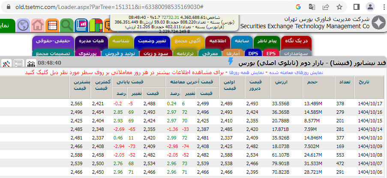387x178 pixels.
Task: Click the red-blue line chart icon
Action: (6, 64)
